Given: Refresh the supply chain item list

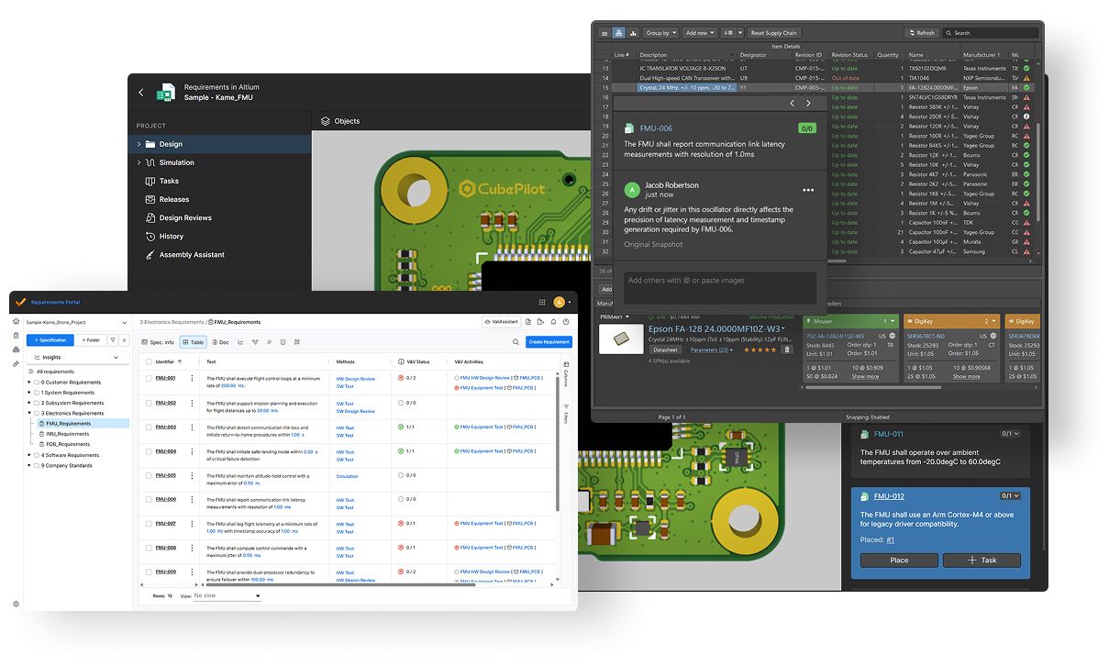Looking at the screenshot, I should [x=921, y=33].
